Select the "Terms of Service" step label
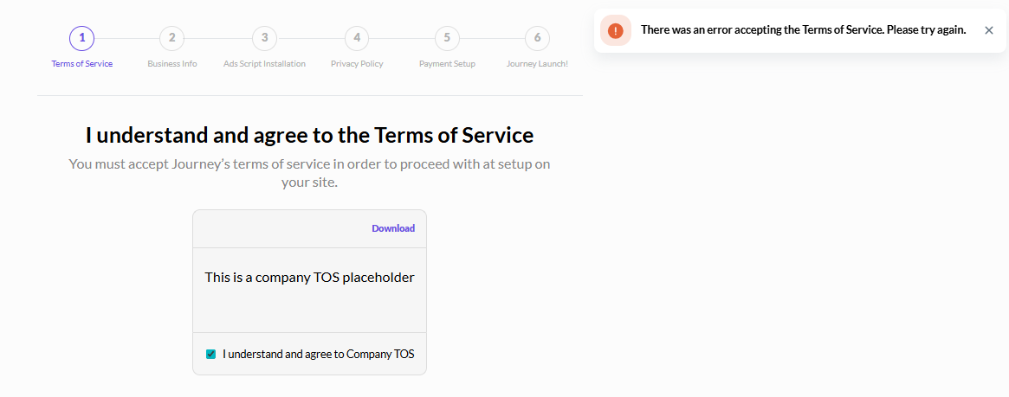Image resolution: width=1009 pixels, height=397 pixels. (81, 64)
